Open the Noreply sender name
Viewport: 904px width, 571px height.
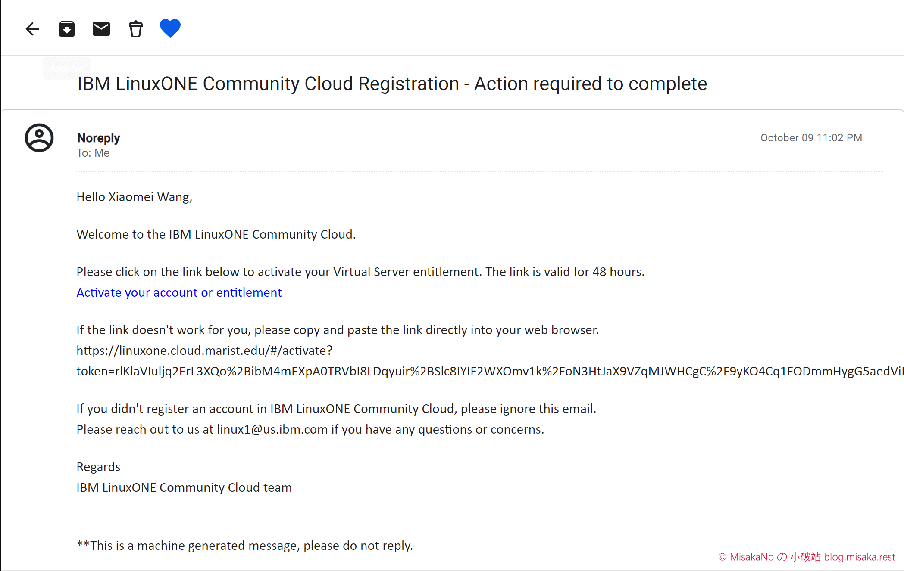point(98,138)
